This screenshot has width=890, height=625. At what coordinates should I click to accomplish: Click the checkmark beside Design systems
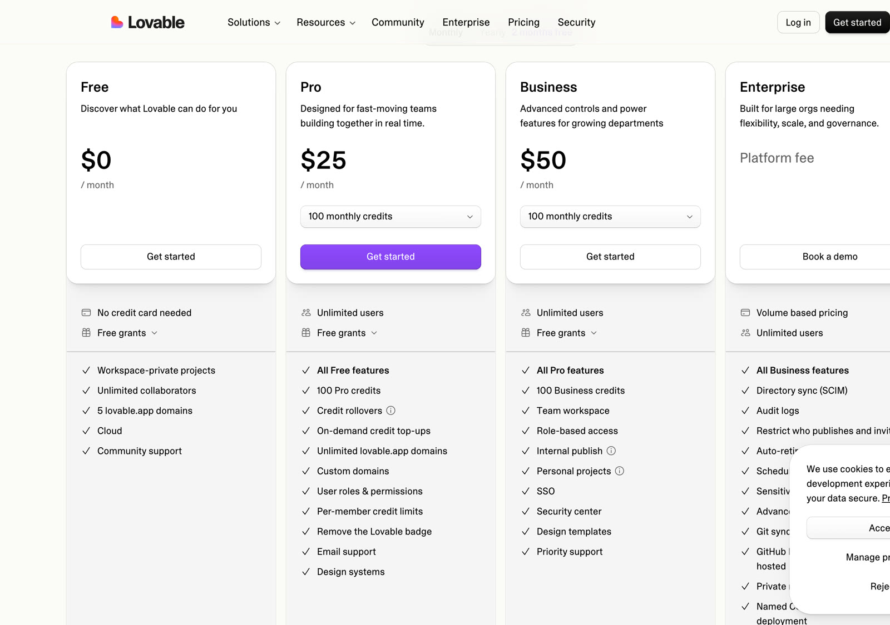coord(306,572)
